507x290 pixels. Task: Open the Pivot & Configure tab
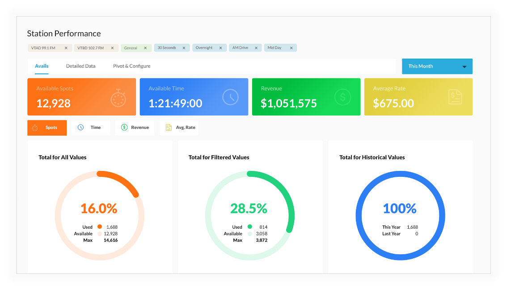click(131, 66)
